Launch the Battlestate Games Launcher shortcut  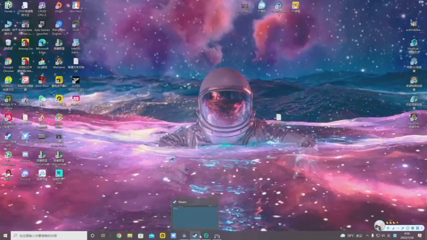click(25, 28)
